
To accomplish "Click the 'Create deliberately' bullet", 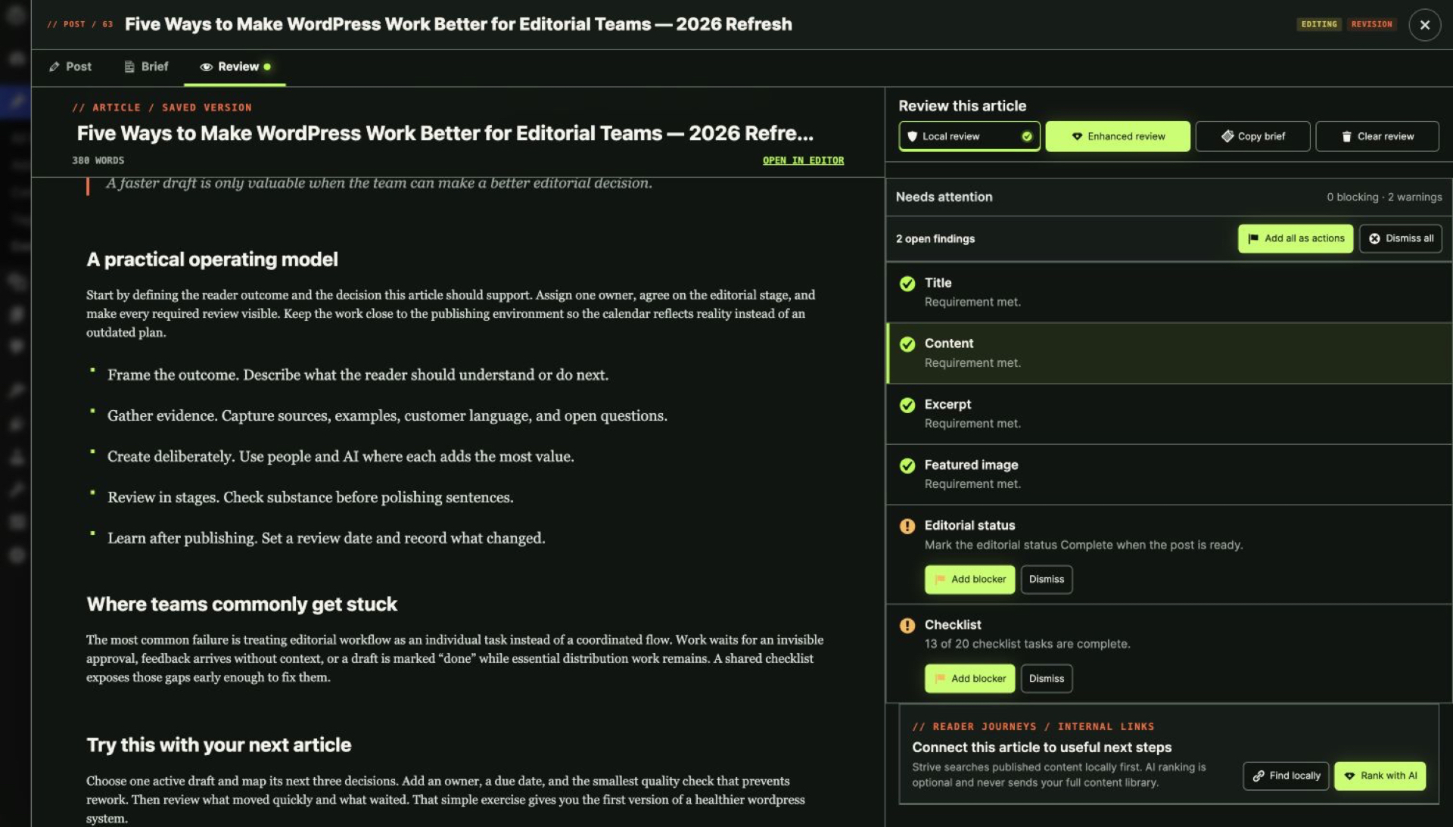I will tap(341, 457).
